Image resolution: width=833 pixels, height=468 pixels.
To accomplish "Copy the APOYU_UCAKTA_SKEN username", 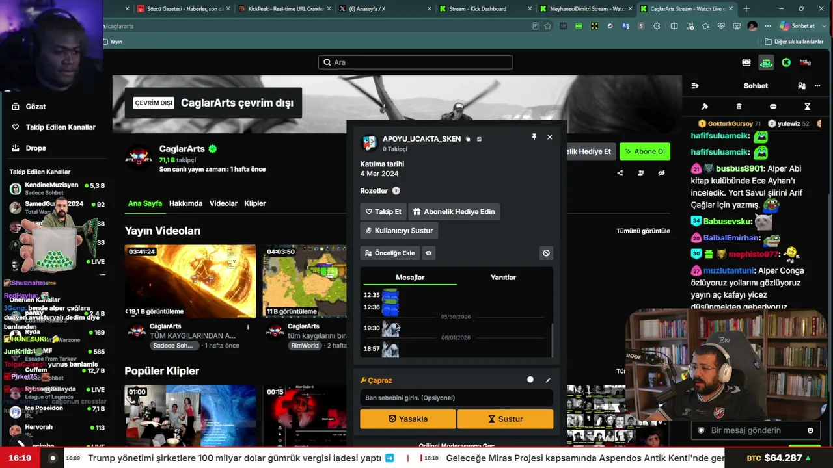I will pyautogui.click(x=468, y=139).
